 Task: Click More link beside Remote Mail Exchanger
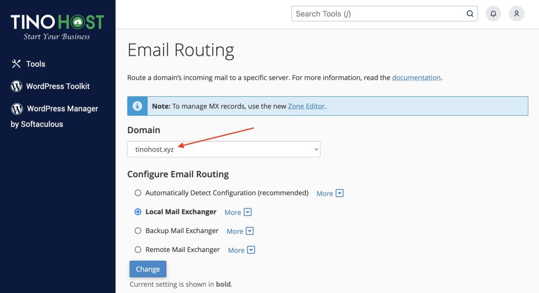point(236,250)
